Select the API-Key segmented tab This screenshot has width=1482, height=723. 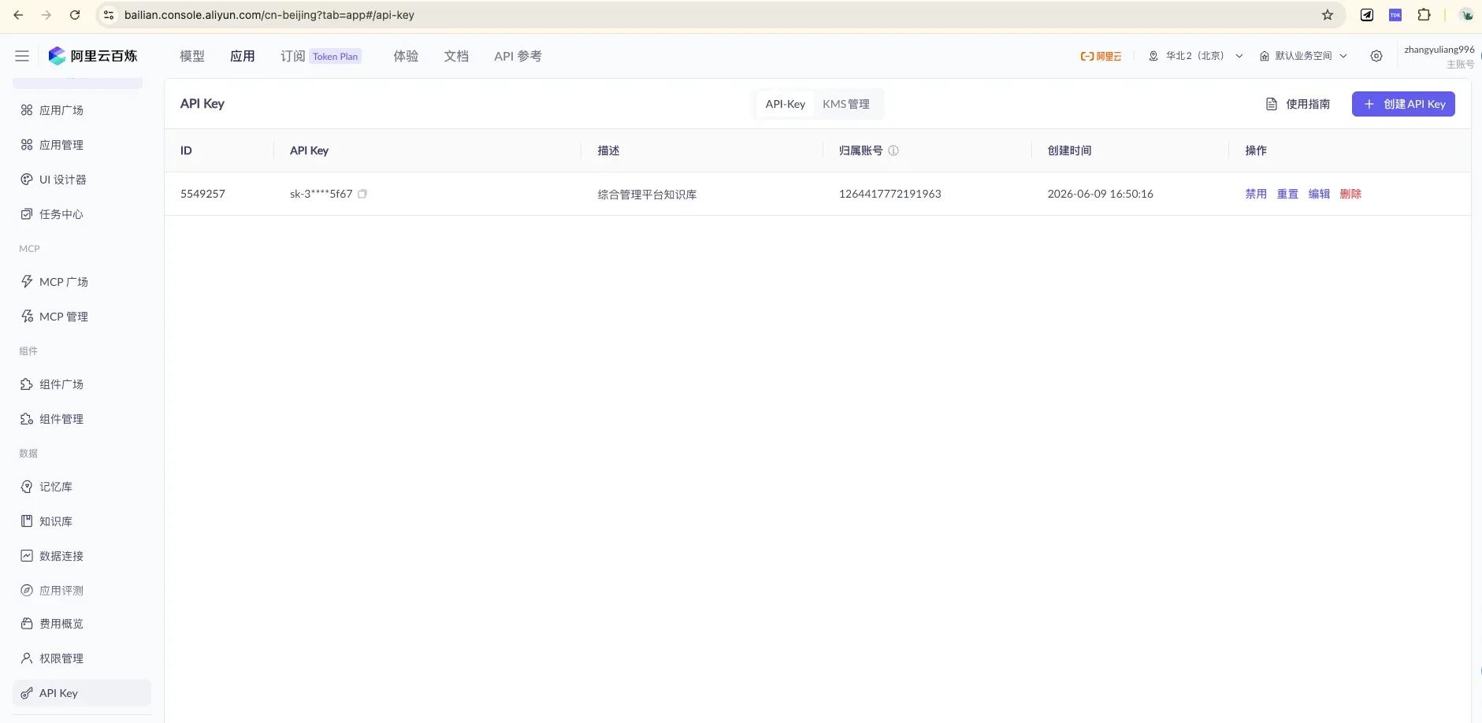click(x=786, y=104)
